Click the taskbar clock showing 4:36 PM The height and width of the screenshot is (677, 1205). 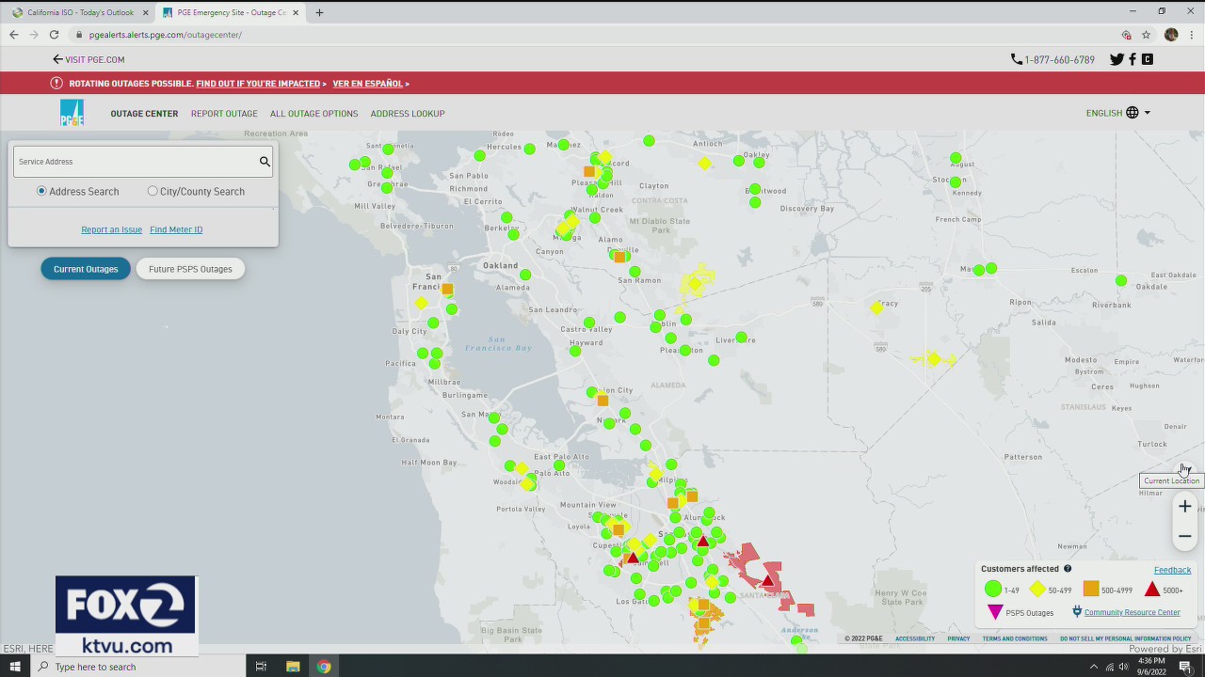pos(1150,667)
